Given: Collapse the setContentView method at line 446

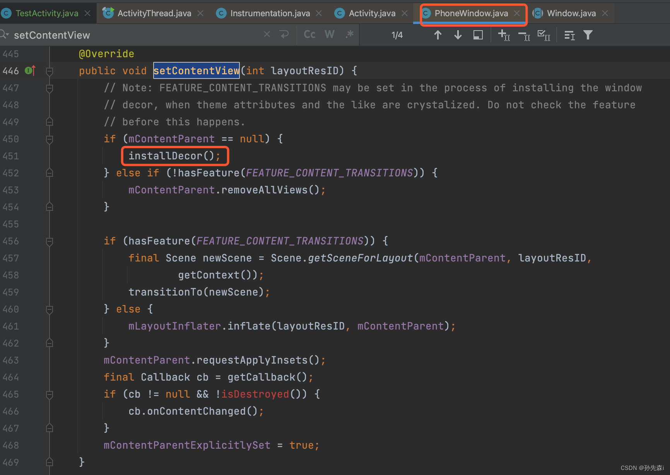Looking at the screenshot, I should 50,71.
